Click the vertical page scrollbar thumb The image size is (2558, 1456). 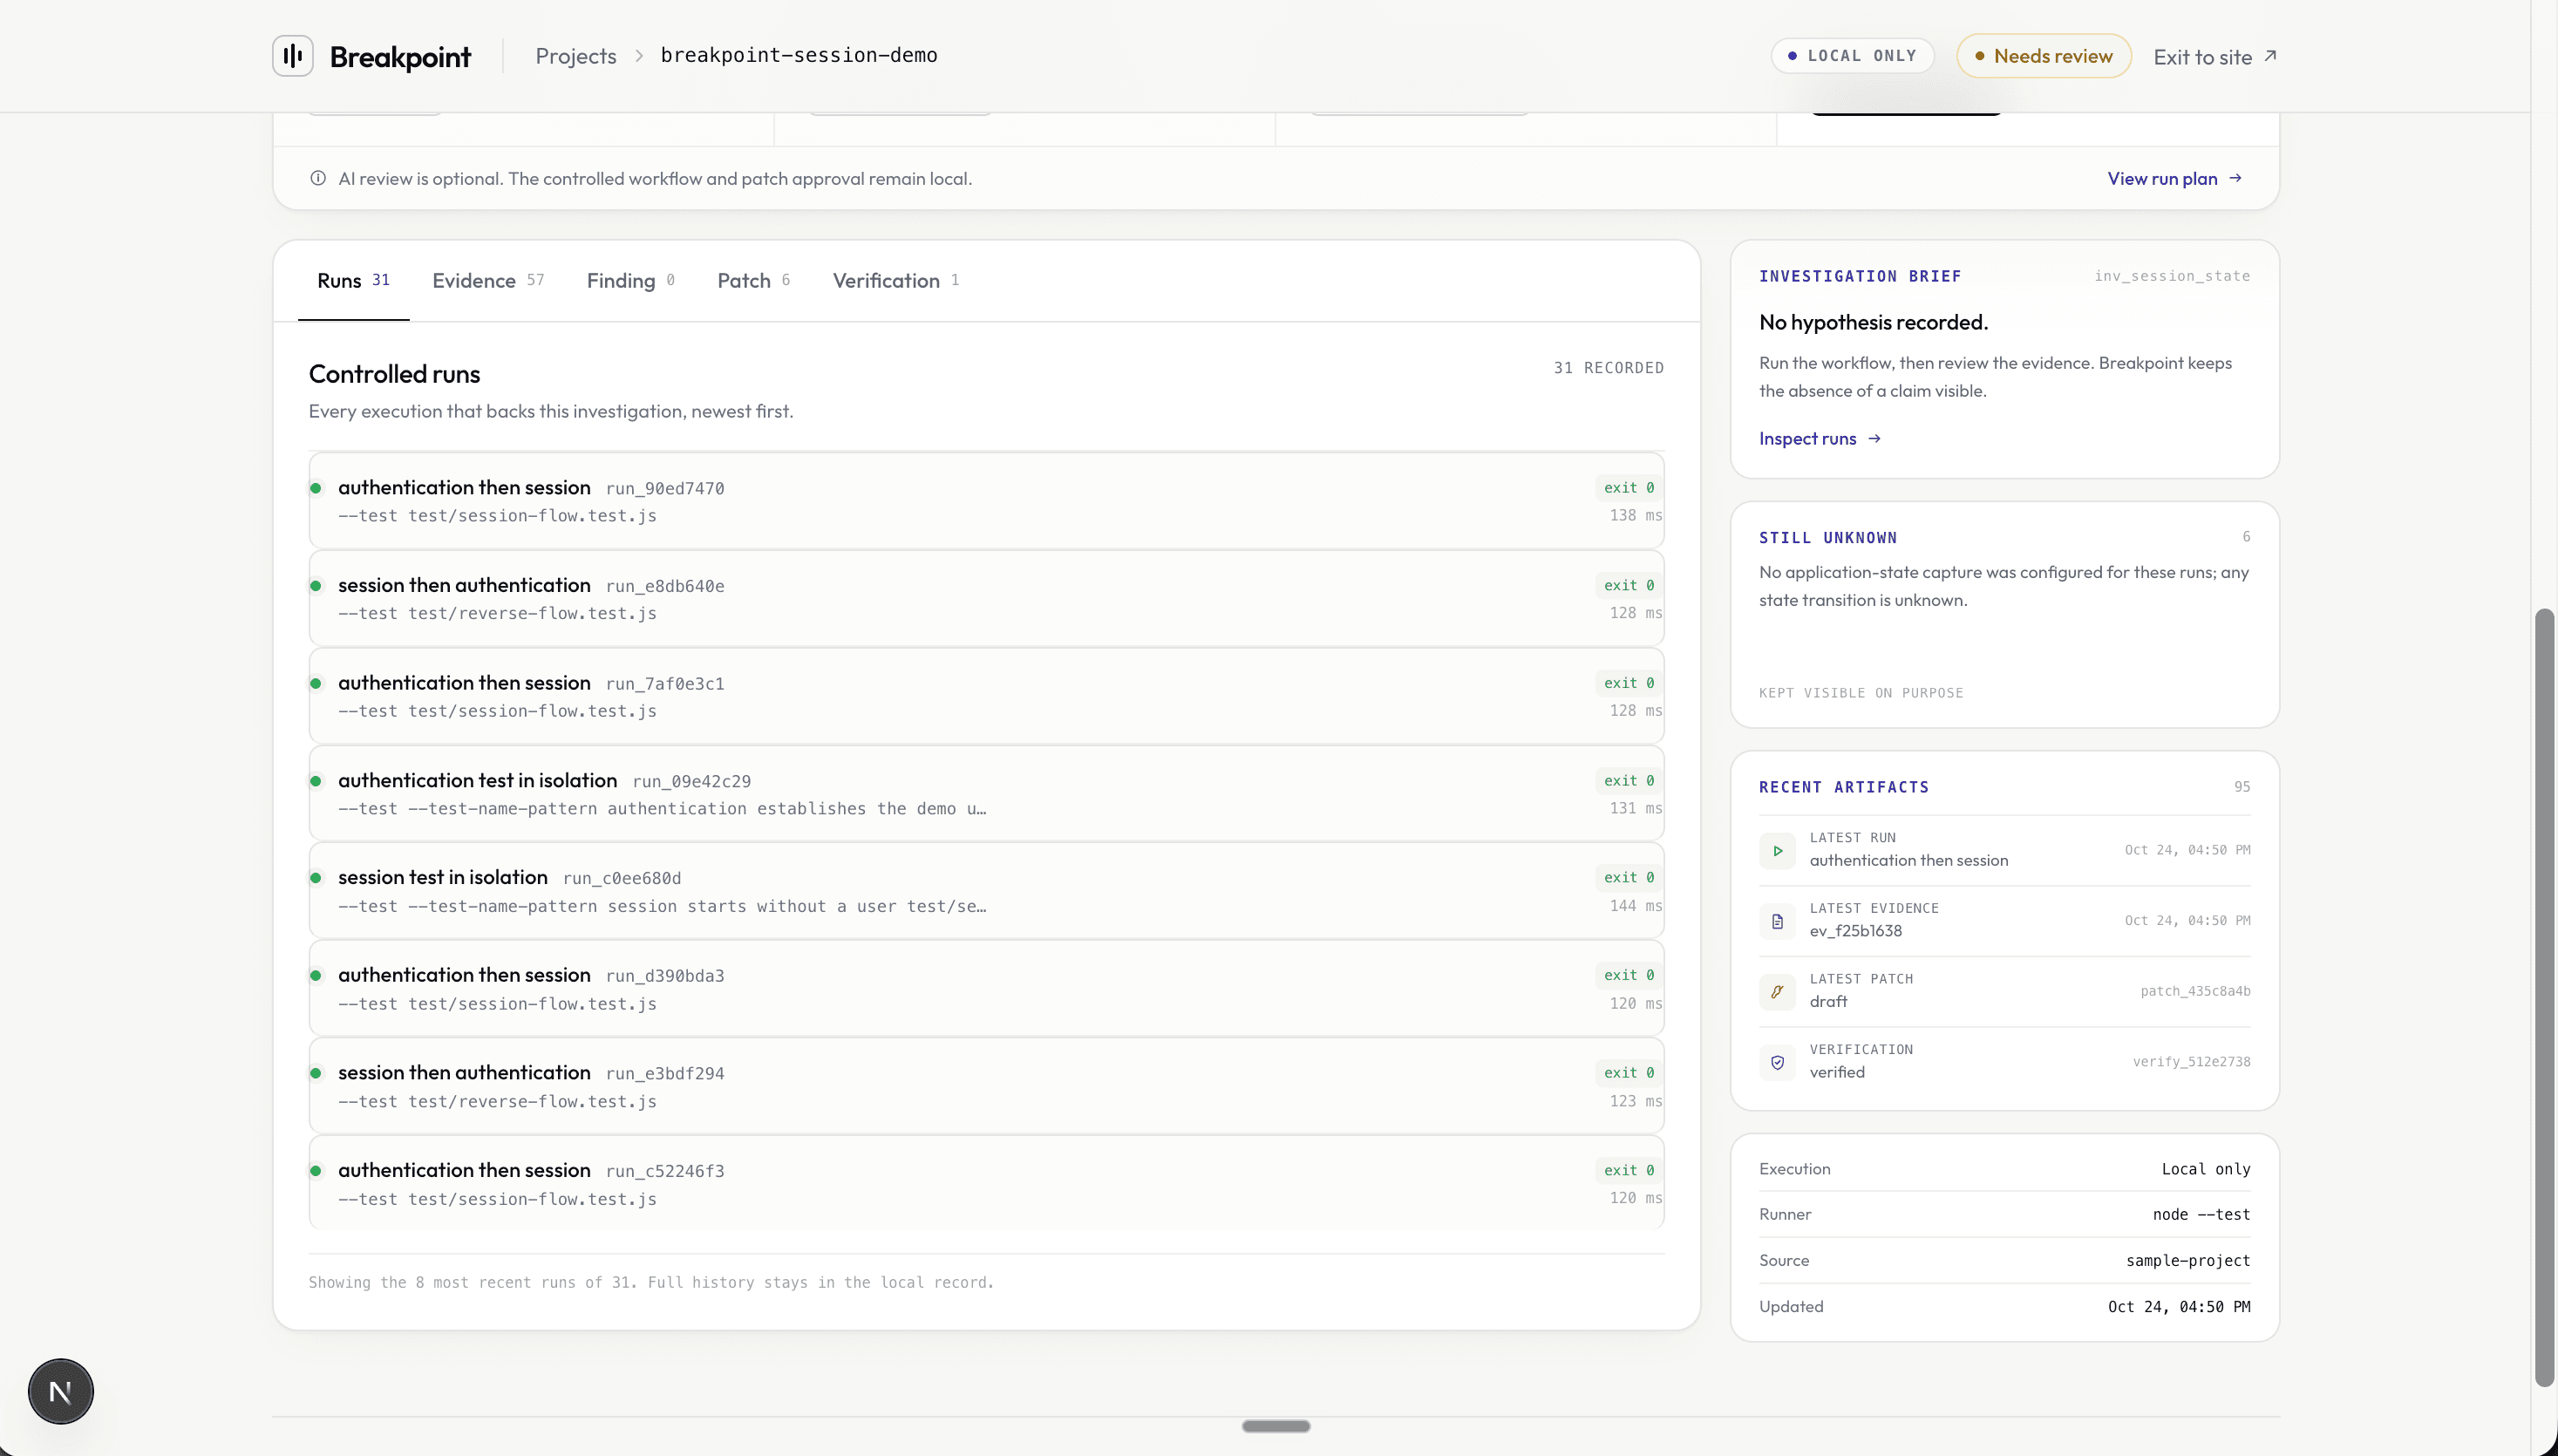tap(2544, 997)
